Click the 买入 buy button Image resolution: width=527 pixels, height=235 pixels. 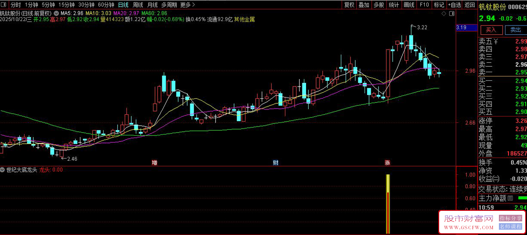click(491, 30)
